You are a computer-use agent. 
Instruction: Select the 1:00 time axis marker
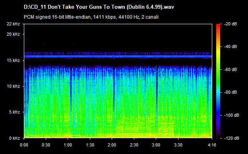coord(68,145)
